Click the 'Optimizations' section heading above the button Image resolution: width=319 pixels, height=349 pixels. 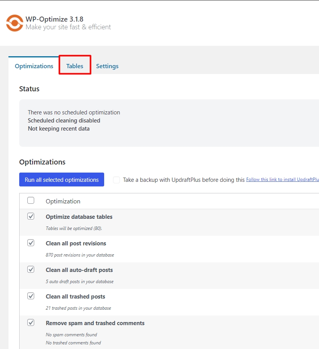tap(42, 162)
